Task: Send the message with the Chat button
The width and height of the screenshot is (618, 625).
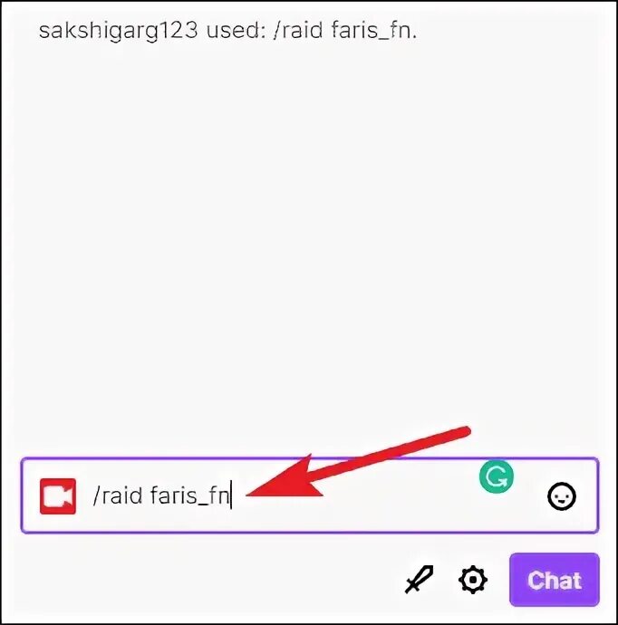Action: pos(555,580)
